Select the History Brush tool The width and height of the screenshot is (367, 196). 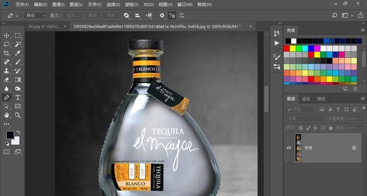point(18,71)
